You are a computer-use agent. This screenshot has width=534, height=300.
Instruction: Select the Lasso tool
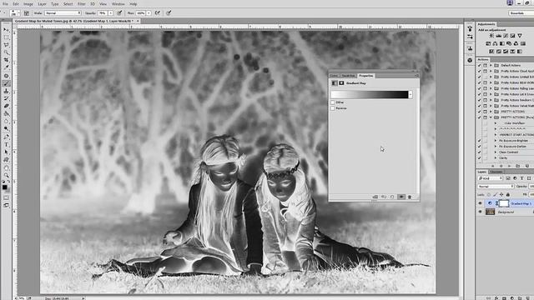pos(6,45)
